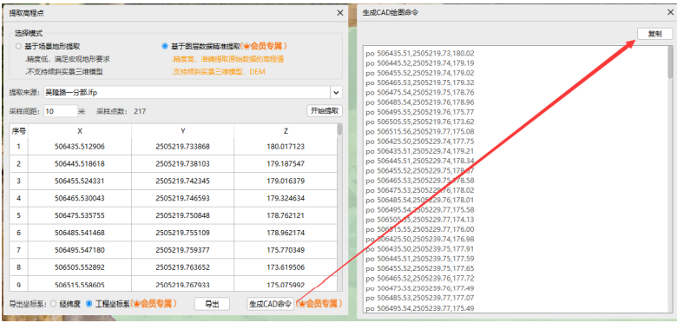Click the 开始提取 button
Viewport: 677px width, 323px height.
pos(325,110)
